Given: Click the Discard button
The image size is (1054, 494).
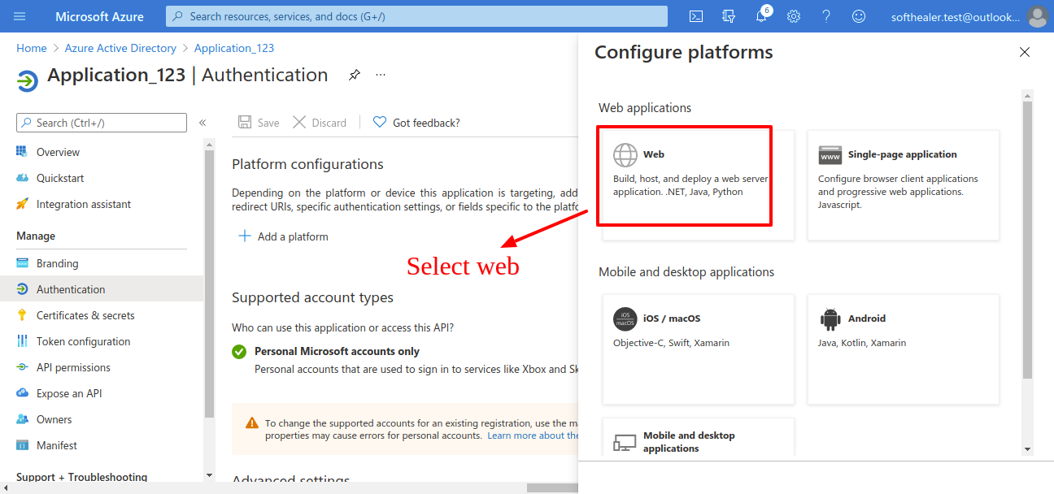Looking at the screenshot, I should [320, 123].
